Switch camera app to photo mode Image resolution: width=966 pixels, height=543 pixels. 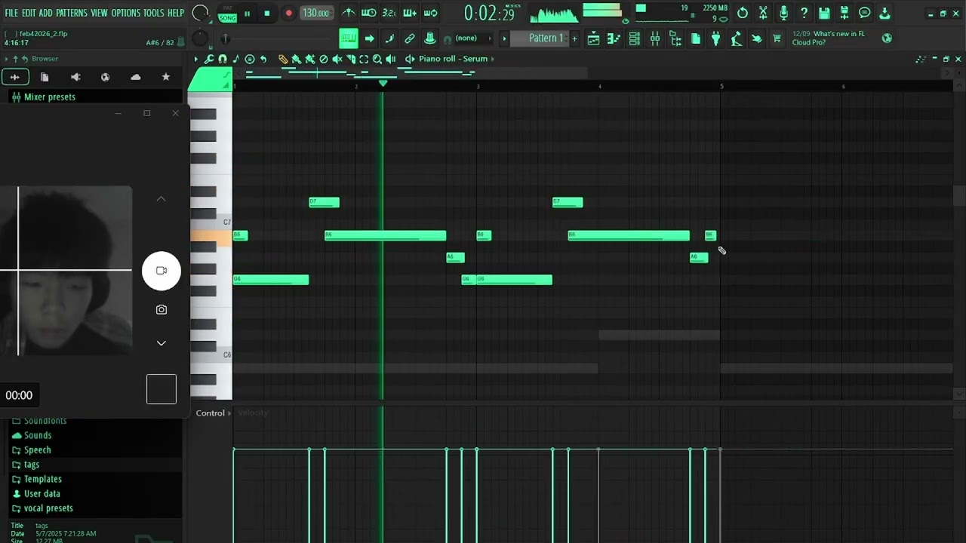coord(162,310)
